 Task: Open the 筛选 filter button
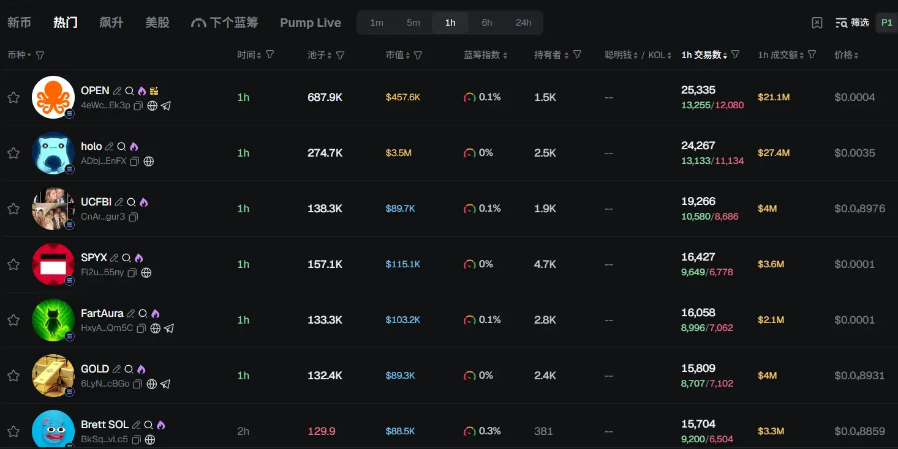pyautogui.click(x=852, y=23)
